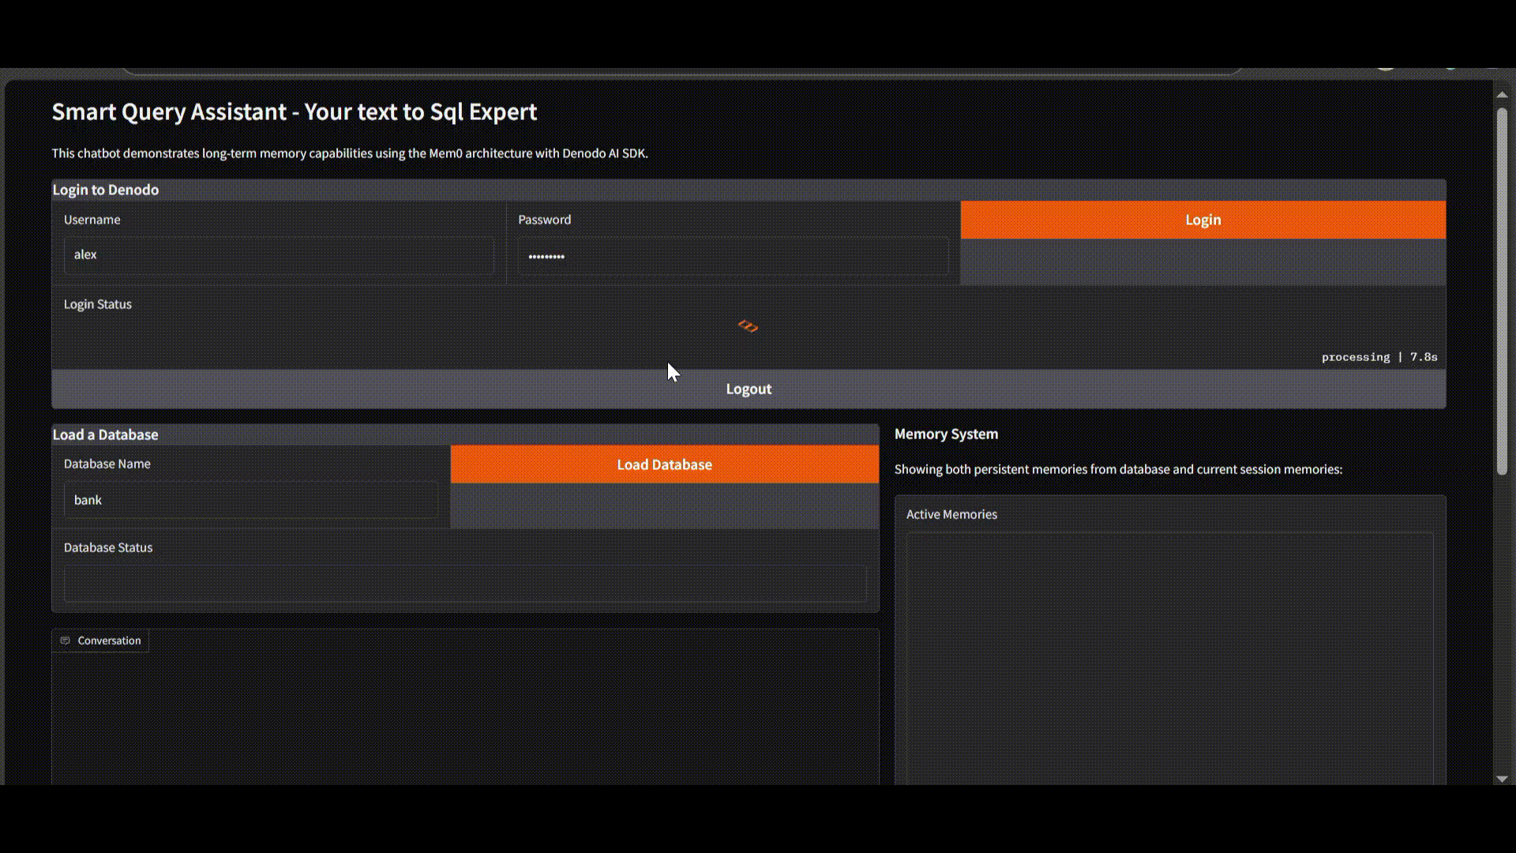Click the scrollbar down arrow

click(1502, 779)
